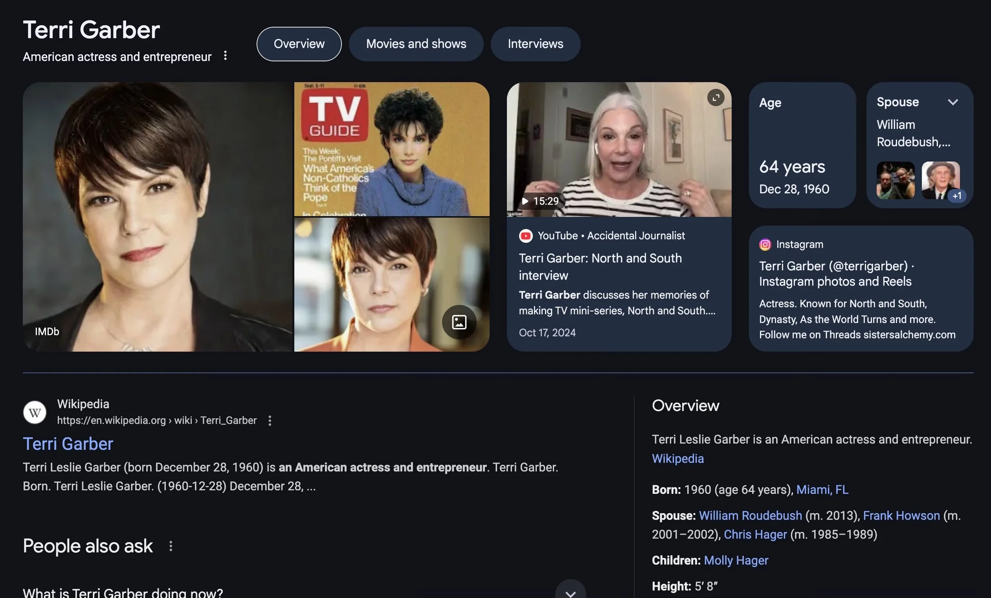Expand the YouTube video preview

click(716, 98)
